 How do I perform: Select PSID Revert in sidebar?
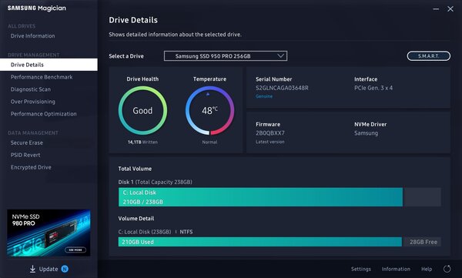point(25,155)
